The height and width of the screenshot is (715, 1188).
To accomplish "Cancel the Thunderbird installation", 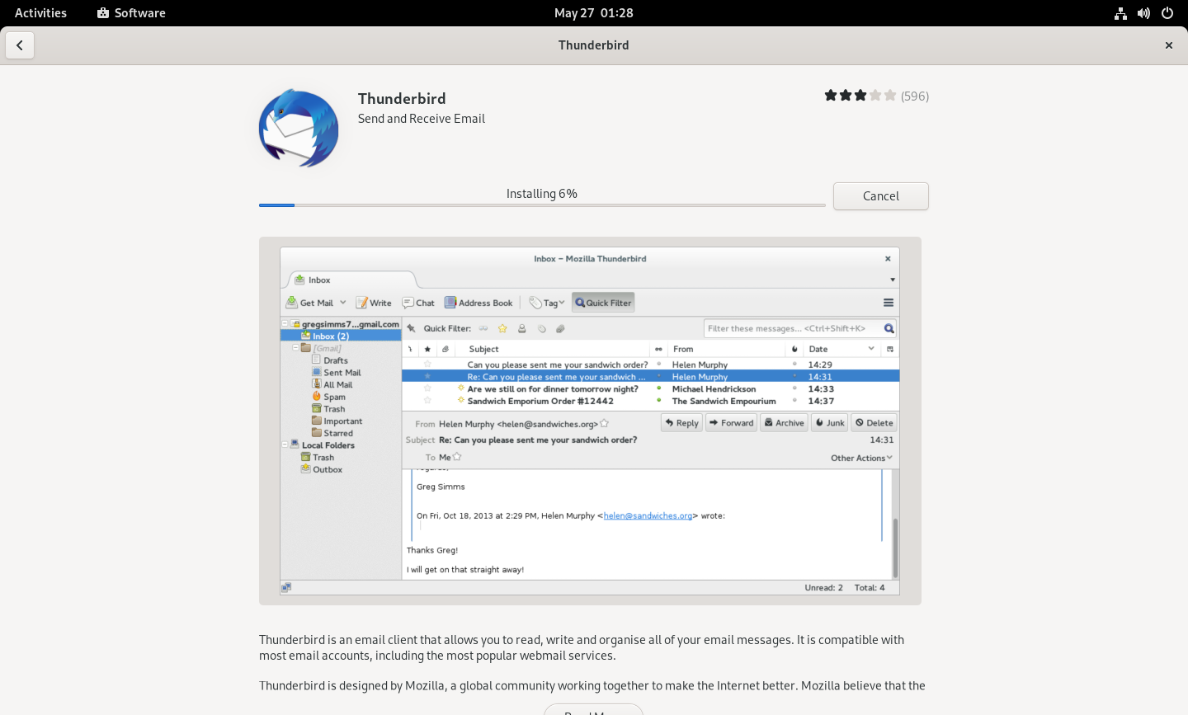I will point(880,196).
